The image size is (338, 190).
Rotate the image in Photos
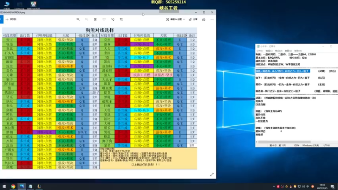tap(112, 19)
